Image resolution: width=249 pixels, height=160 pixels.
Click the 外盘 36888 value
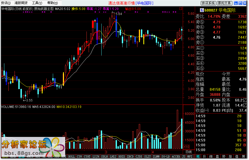(x=215, y=94)
